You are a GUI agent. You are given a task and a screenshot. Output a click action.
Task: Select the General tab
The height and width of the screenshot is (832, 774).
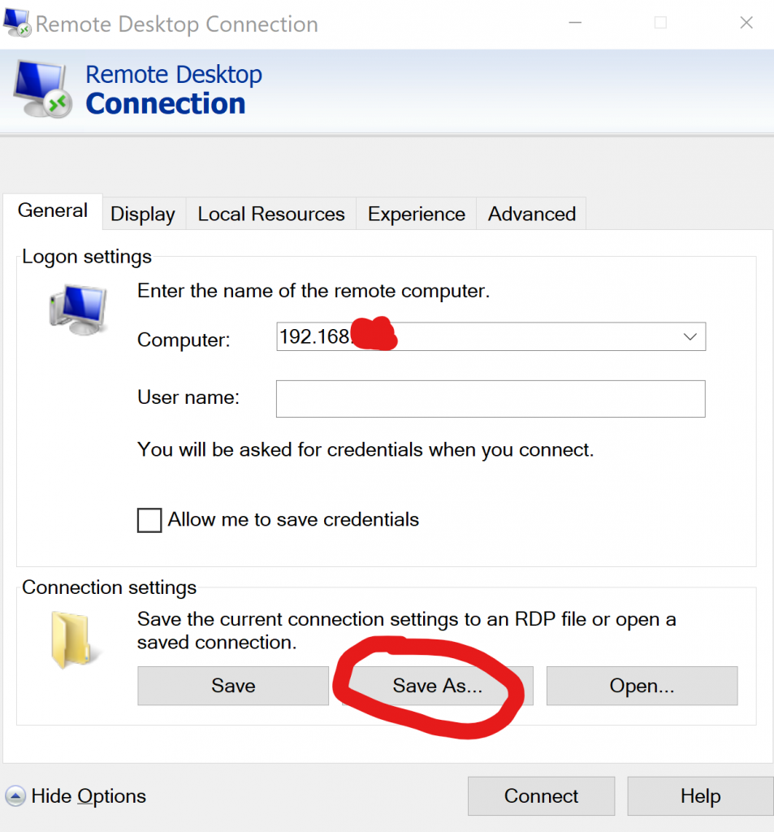click(x=53, y=211)
